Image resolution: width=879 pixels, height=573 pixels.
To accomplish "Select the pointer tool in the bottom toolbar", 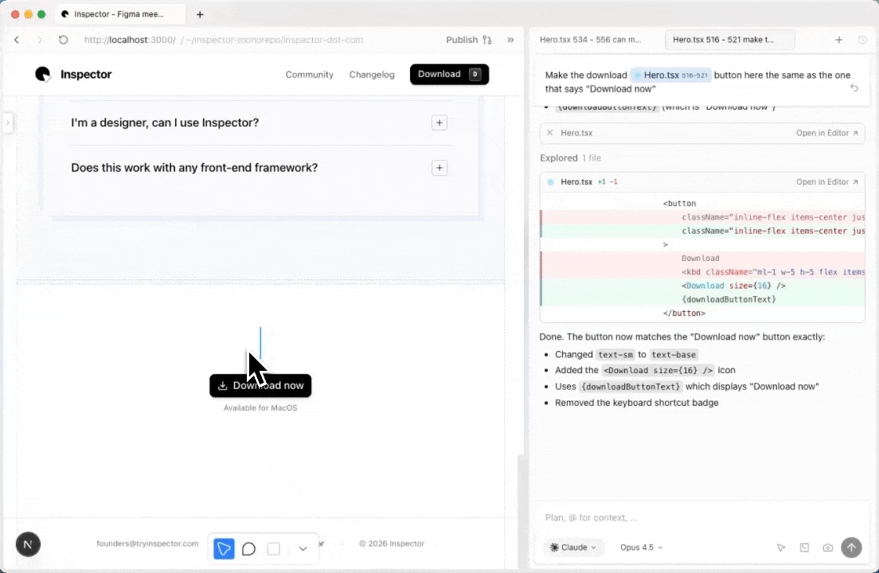I will tap(224, 548).
